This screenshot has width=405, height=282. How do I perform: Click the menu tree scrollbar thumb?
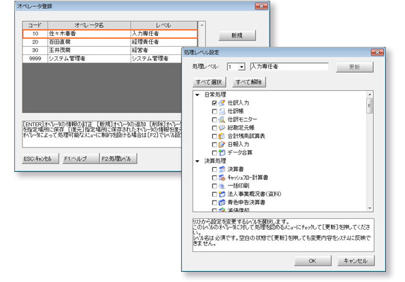[370, 106]
